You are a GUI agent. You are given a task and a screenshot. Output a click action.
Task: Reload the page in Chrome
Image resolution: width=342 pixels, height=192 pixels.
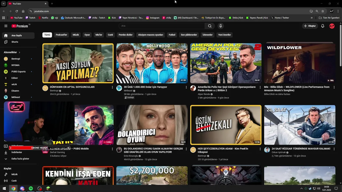(17, 11)
